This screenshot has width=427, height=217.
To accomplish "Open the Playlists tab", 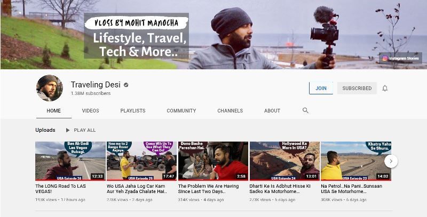I will point(132,111).
